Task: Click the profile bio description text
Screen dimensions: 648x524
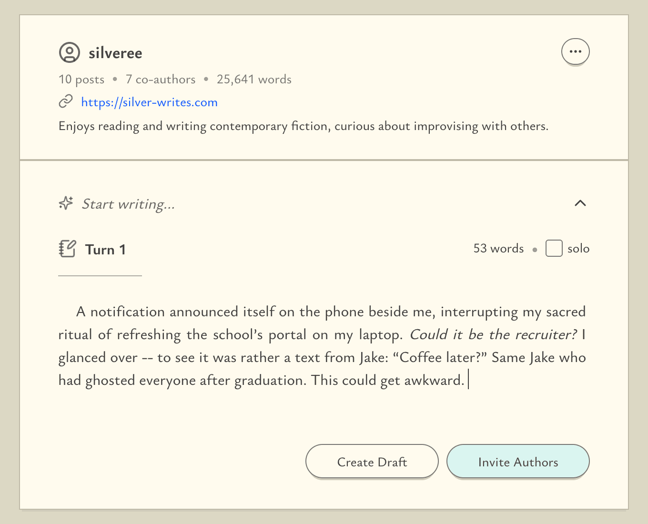Action: point(304,126)
